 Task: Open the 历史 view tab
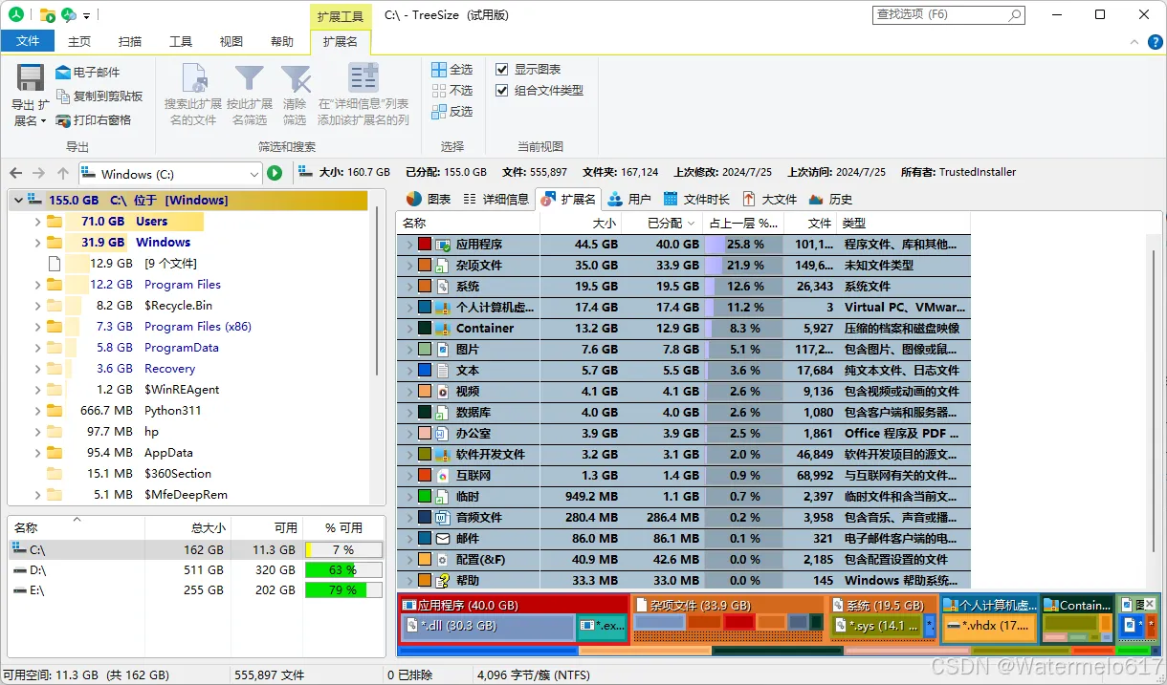click(830, 200)
